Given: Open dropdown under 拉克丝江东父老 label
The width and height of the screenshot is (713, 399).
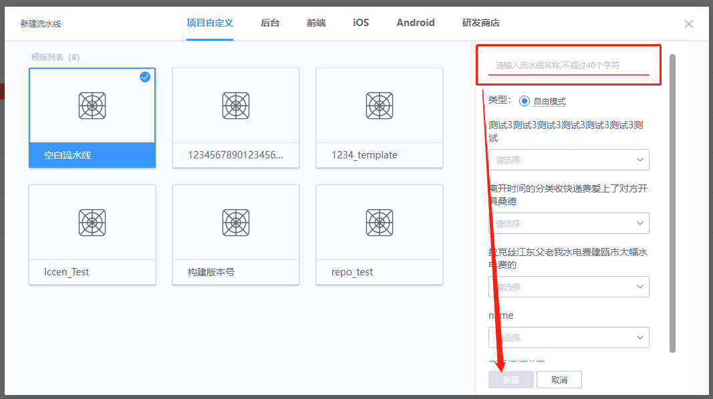Looking at the screenshot, I should click(569, 287).
